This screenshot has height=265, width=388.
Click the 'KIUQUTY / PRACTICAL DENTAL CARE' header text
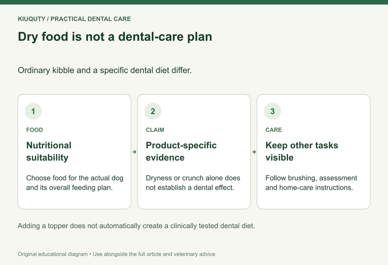tap(74, 19)
